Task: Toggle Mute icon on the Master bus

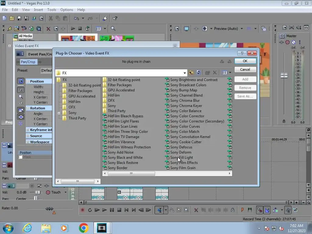Action: tap(294, 42)
